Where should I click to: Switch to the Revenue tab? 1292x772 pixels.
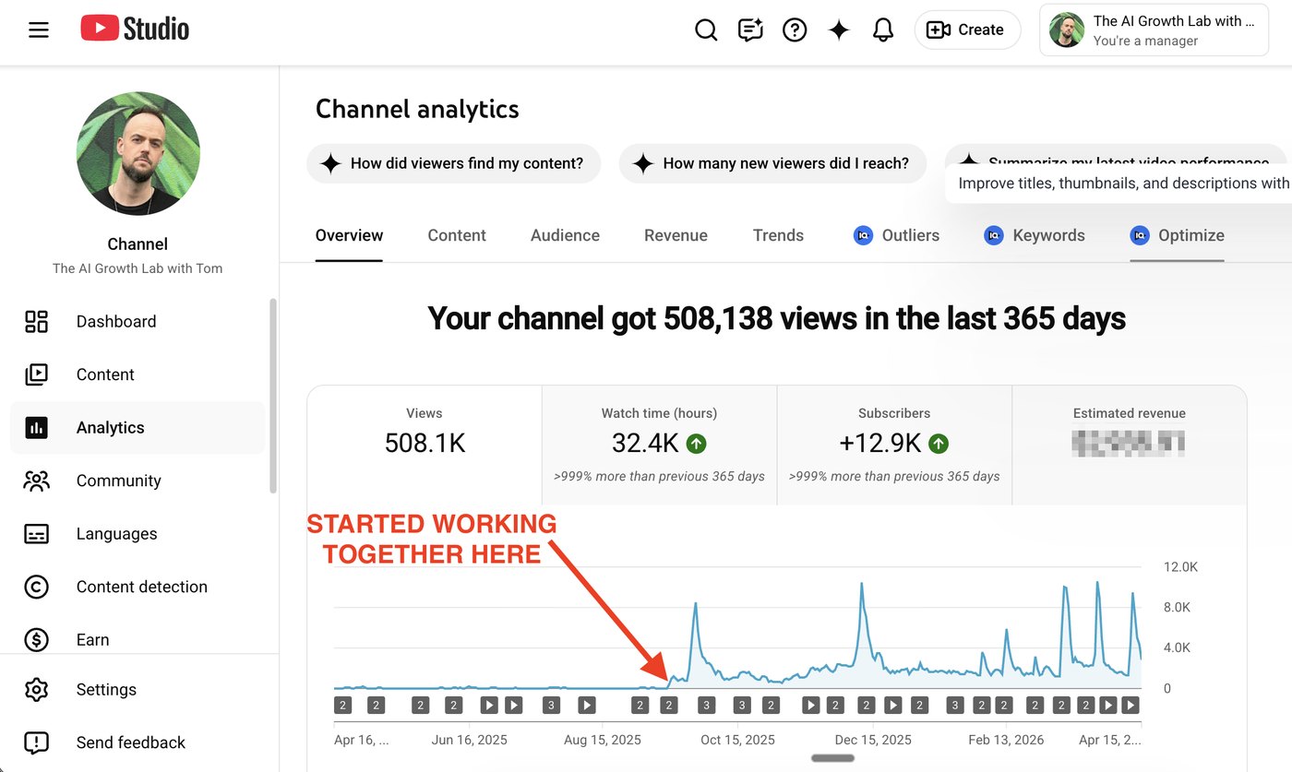tap(676, 235)
